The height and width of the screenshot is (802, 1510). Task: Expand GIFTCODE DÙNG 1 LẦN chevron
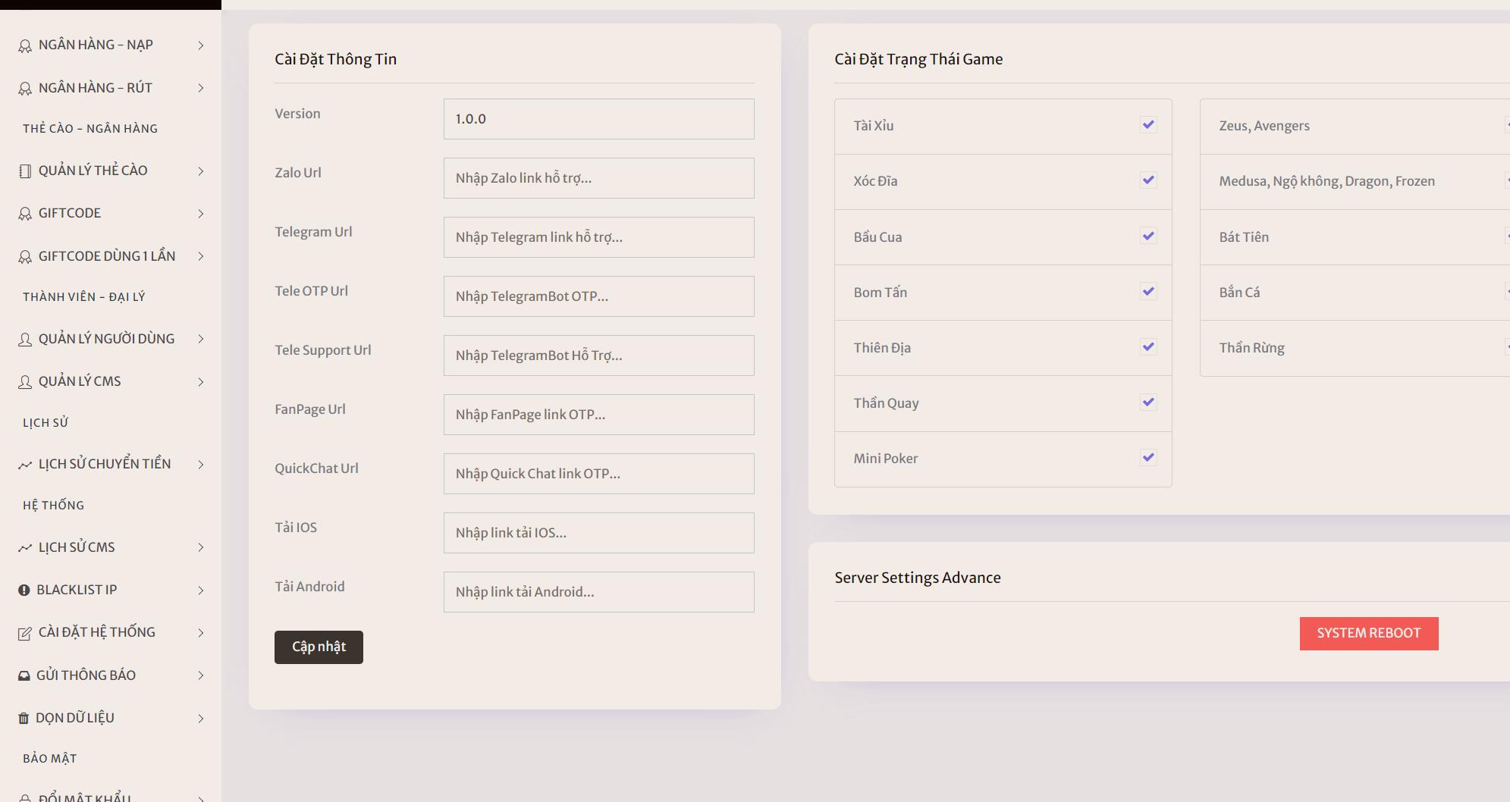tap(201, 257)
